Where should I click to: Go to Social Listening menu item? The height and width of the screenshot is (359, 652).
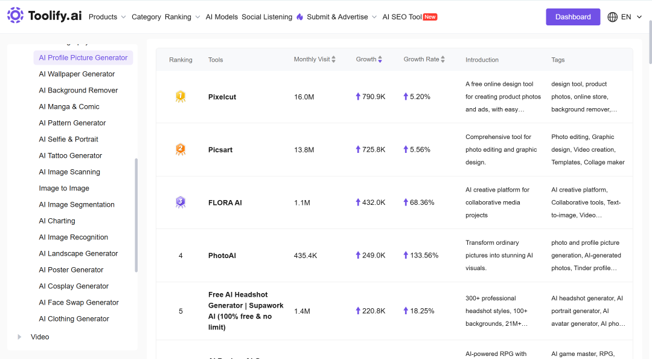click(267, 17)
